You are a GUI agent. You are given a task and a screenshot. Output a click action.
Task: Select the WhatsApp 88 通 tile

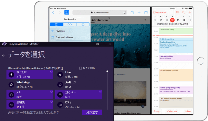(x=30, y=85)
